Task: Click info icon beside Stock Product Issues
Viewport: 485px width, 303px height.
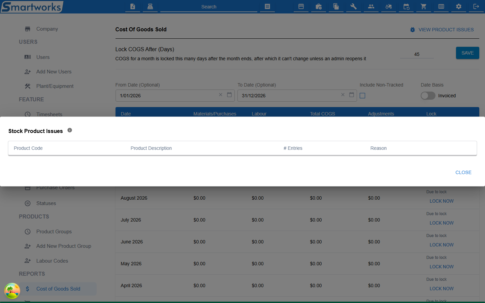Action: (x=70, y=130)
